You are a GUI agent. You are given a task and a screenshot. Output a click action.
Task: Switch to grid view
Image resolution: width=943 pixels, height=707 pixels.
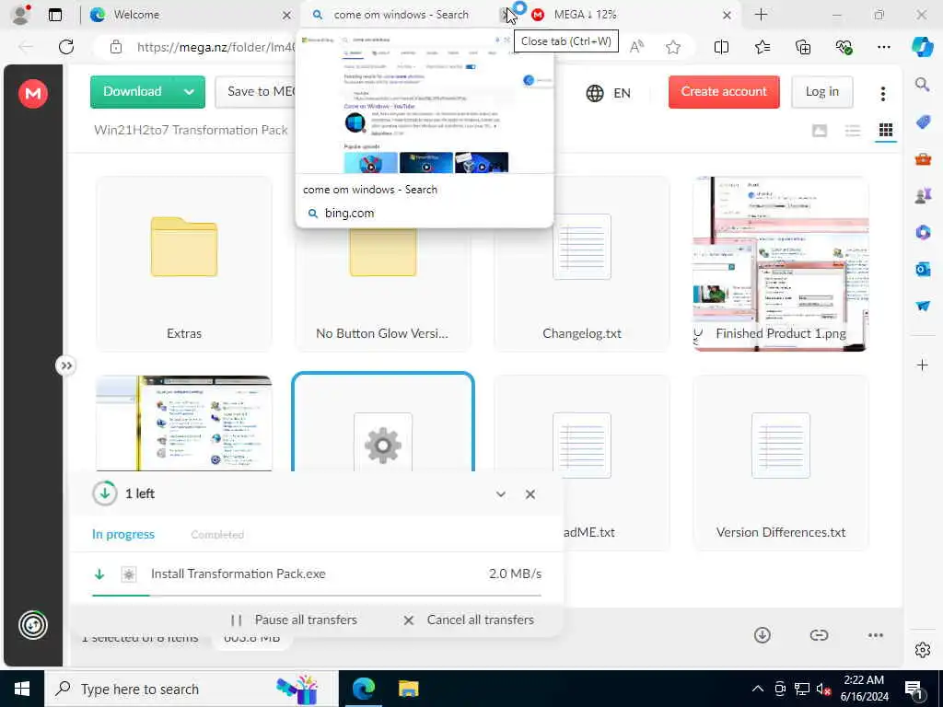885,130
